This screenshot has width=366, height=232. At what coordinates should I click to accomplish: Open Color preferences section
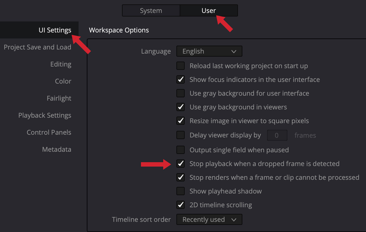tap(63, 81)
